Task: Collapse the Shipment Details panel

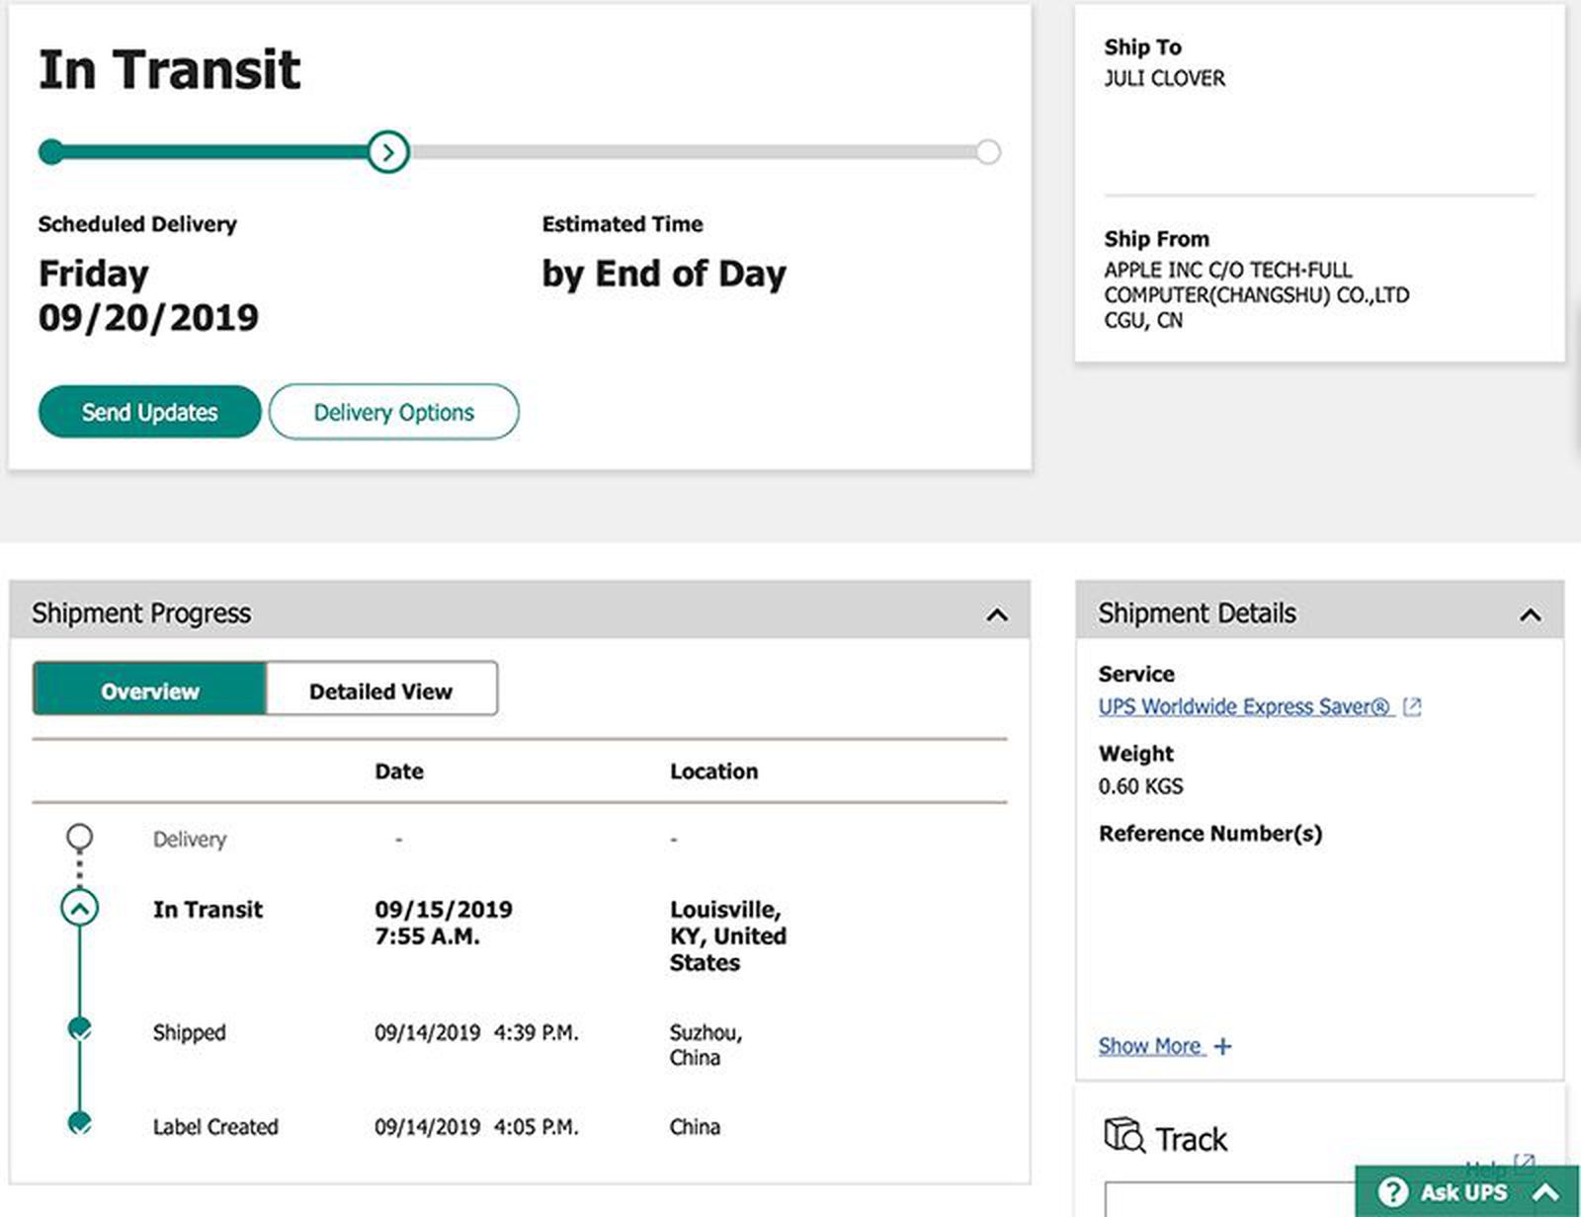Action: click(1532, 612)
